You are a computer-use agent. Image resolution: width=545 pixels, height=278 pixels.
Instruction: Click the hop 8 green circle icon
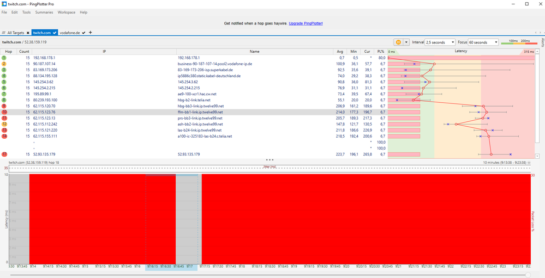point(4,100)
